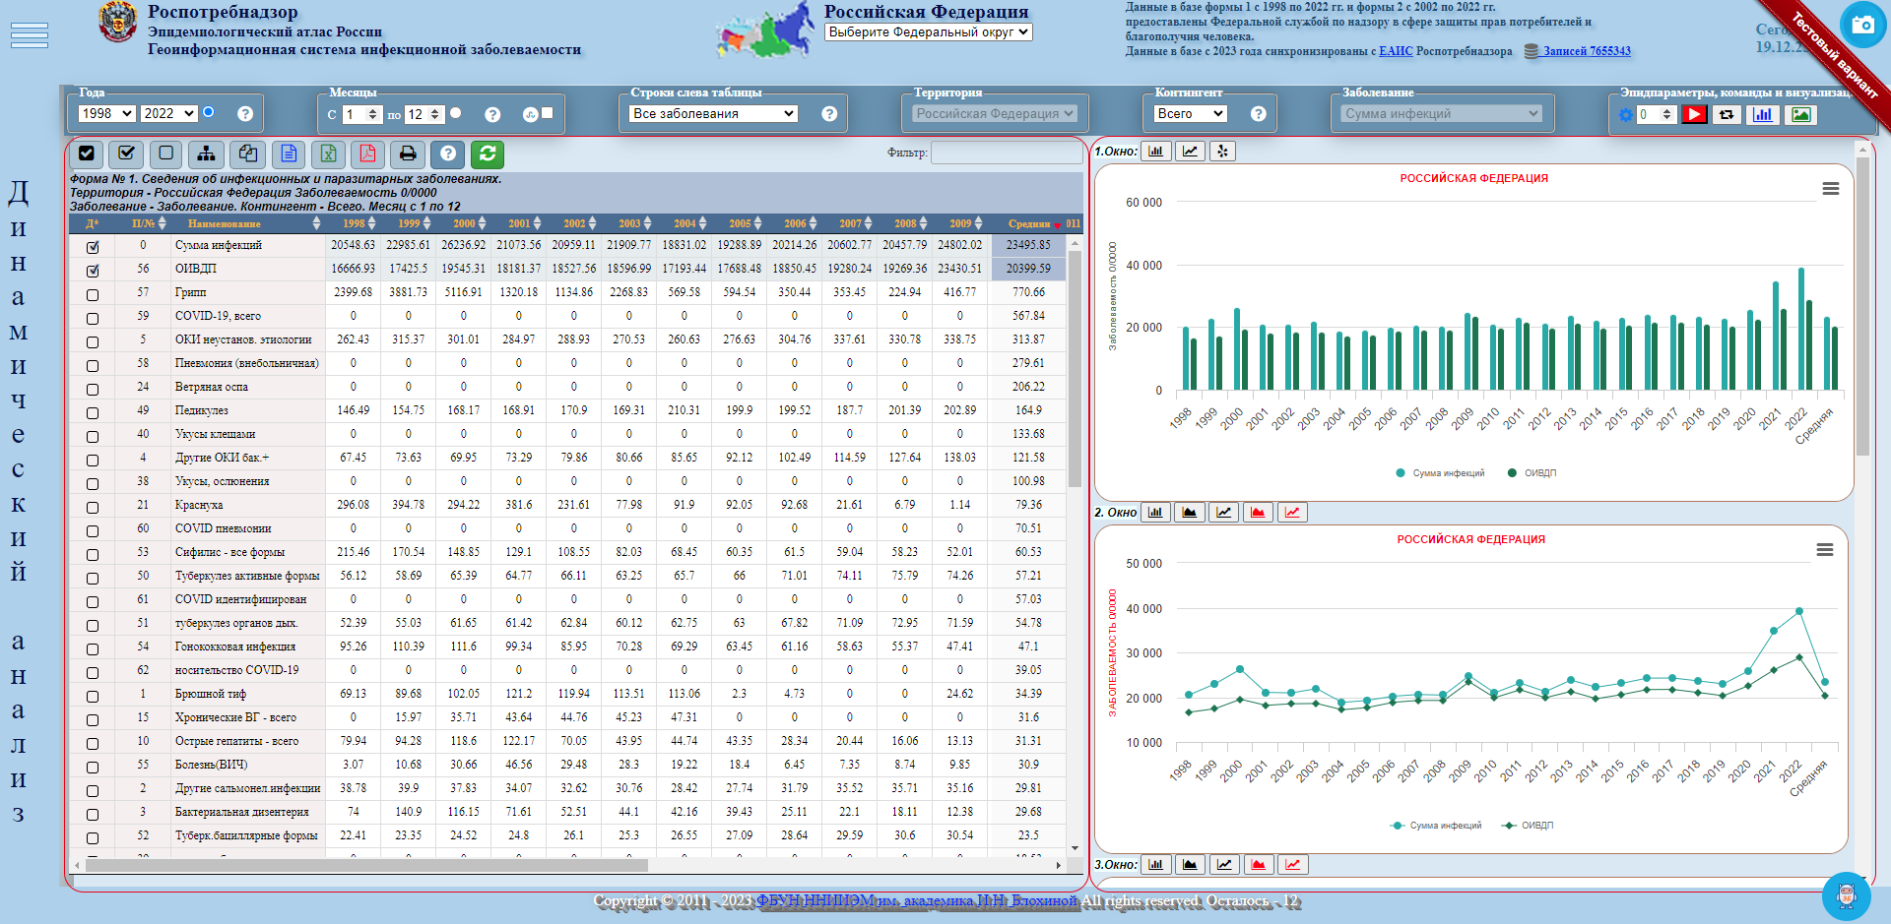Click the table's horizontal scrollbar
Screen dimensions: 1891x924
tap(366, 866)
